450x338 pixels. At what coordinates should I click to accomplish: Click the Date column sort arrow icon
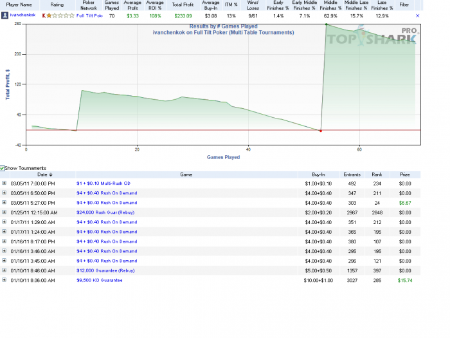click(51, 174)
